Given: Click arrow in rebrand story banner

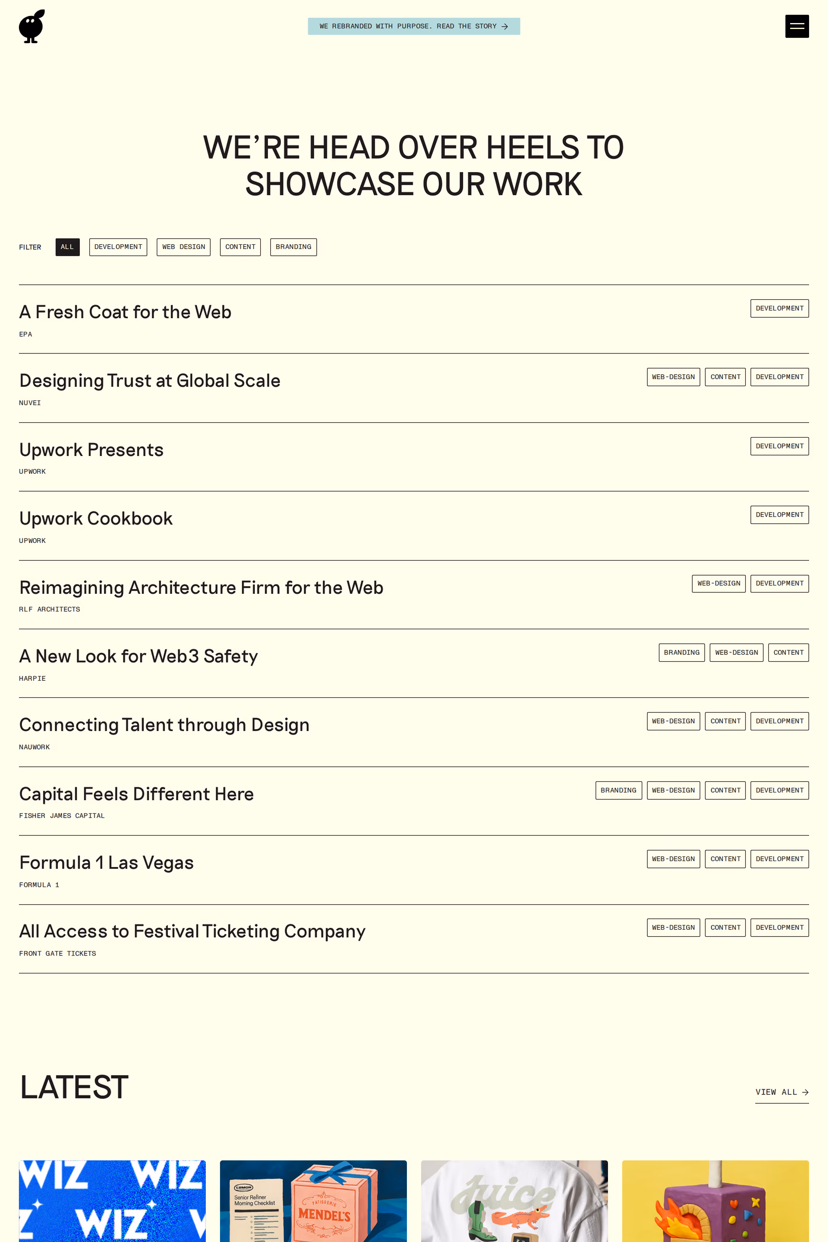Looking at the screenshot, I should pos(504,27).
